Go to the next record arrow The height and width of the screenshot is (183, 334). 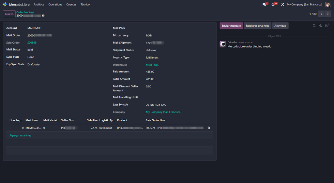point(328,14)
